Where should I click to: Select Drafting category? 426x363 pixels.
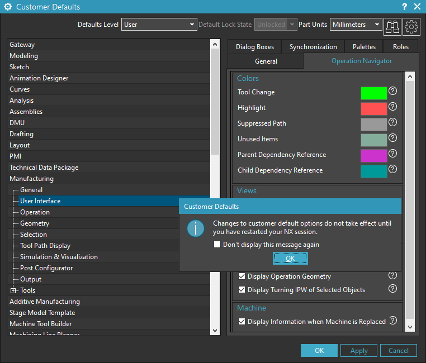(108, 133)
